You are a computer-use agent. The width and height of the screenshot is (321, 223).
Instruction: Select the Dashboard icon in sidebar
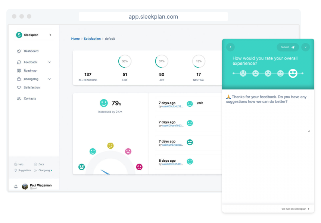[19, 51]
